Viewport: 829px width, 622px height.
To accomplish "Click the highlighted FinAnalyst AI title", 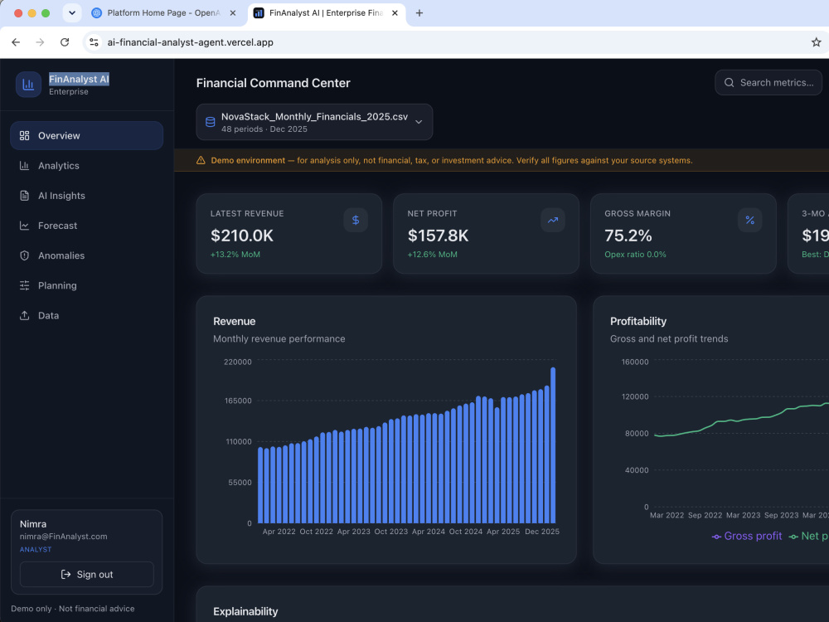I will 79,80.
